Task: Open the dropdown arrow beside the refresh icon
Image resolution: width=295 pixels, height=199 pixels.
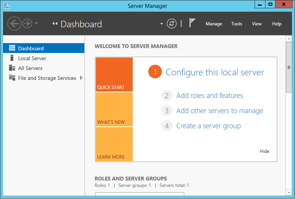Action: [162, 24]
